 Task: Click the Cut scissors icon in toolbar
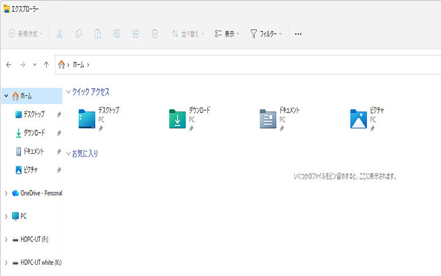click(x=59, y=34)
